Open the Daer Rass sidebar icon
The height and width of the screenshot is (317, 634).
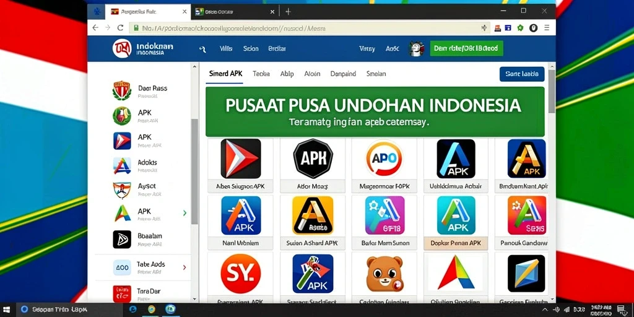coord(122,90)
